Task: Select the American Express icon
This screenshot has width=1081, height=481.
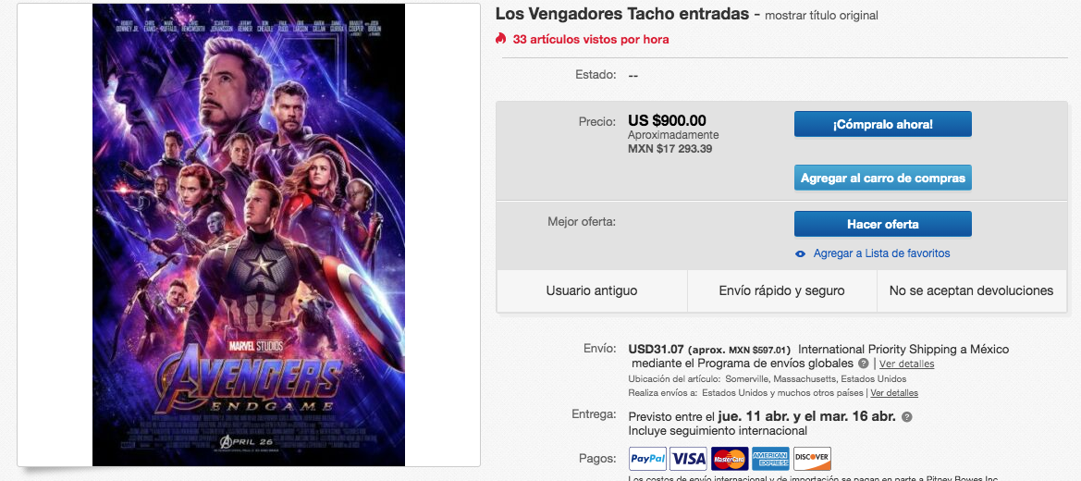Action: (x=770, y=458)
